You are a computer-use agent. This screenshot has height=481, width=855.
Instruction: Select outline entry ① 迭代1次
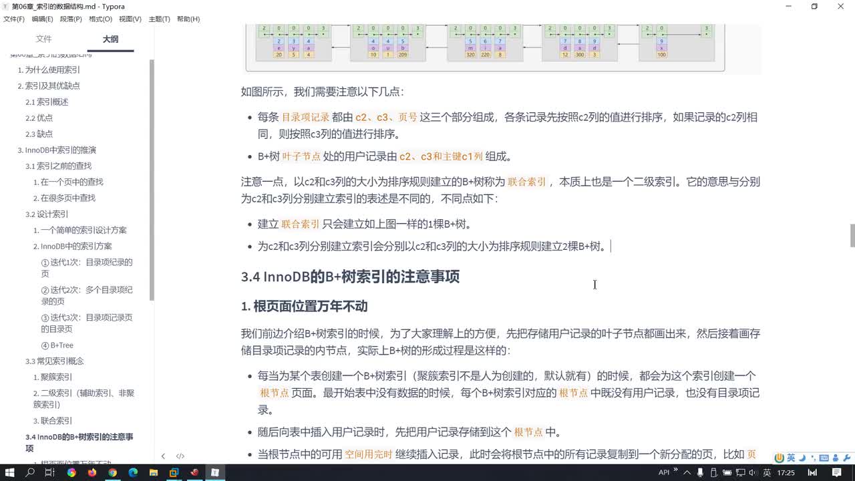point(87,268)
